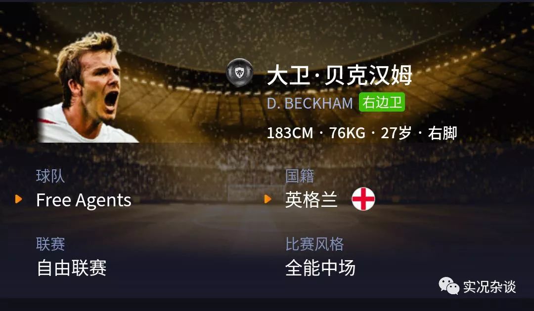
Task: Click the 右脚 preferred foot text
Action: [x=443, y=133]
